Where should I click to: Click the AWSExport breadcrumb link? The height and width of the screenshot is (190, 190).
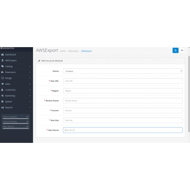tap(87, 51)
